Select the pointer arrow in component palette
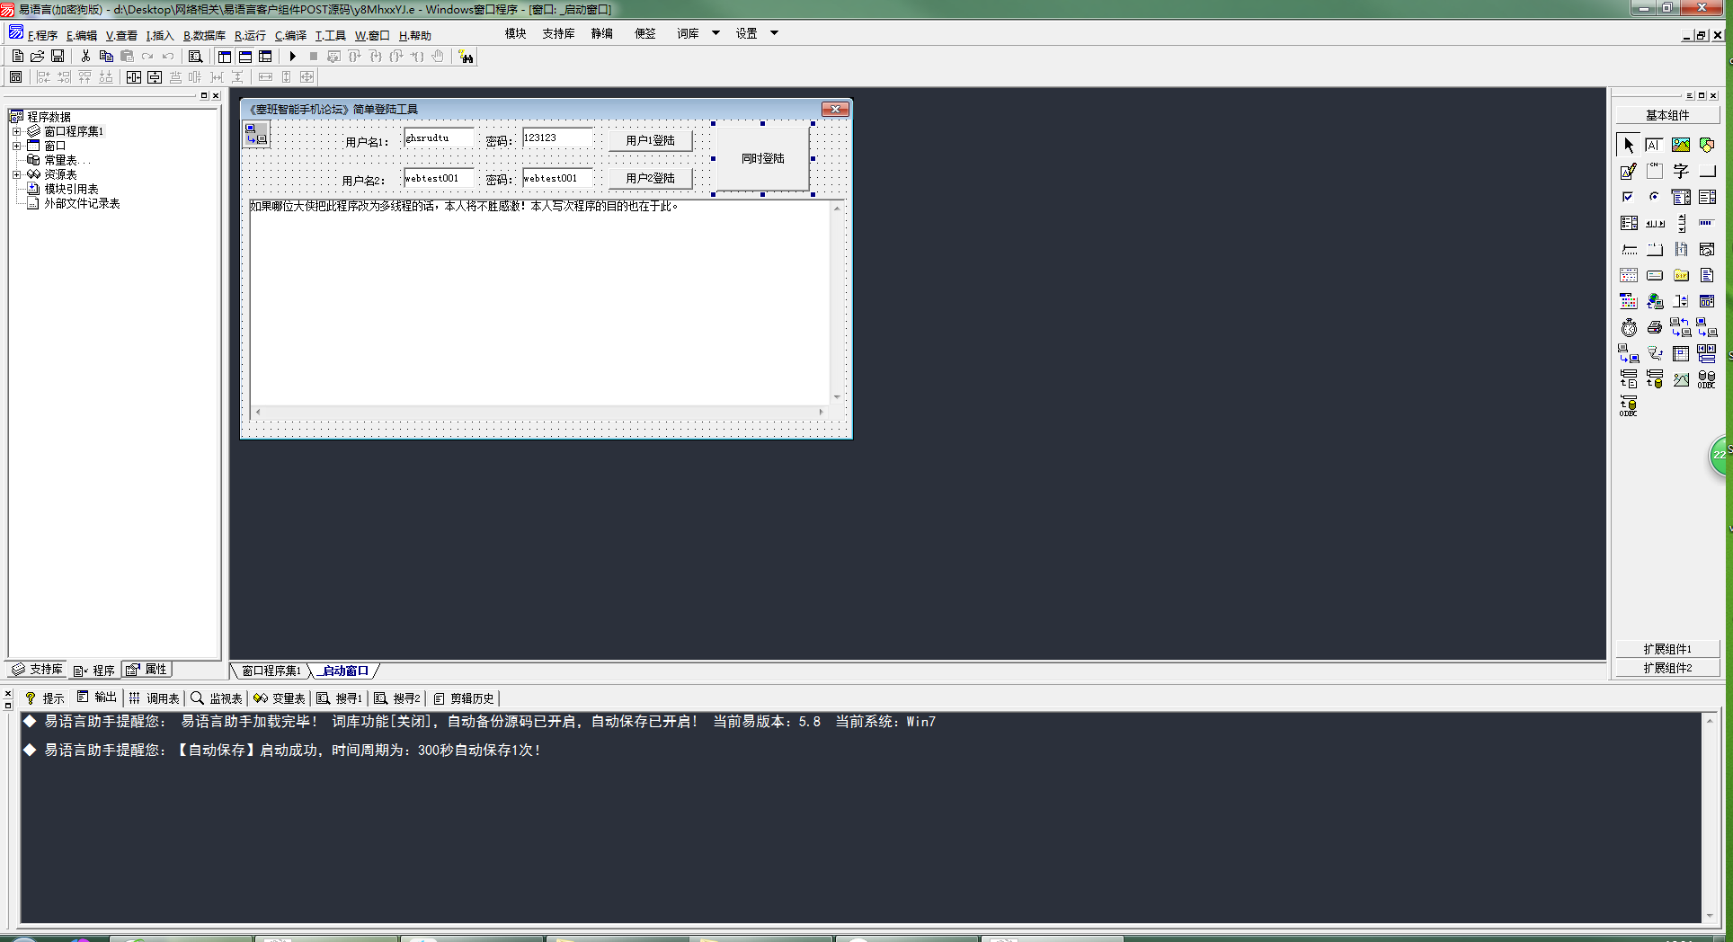 tap(1628, 145)
